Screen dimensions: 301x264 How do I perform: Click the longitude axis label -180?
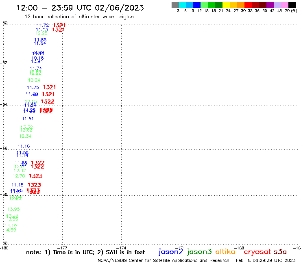pos(4,248)
